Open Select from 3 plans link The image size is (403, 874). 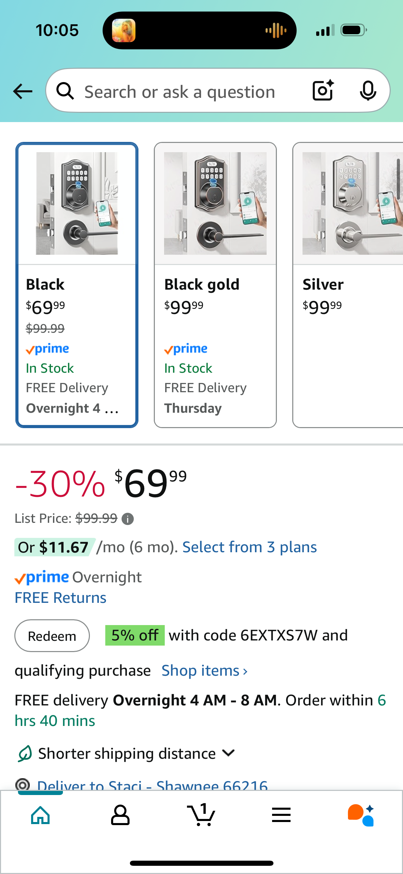(x=250, y=547)
